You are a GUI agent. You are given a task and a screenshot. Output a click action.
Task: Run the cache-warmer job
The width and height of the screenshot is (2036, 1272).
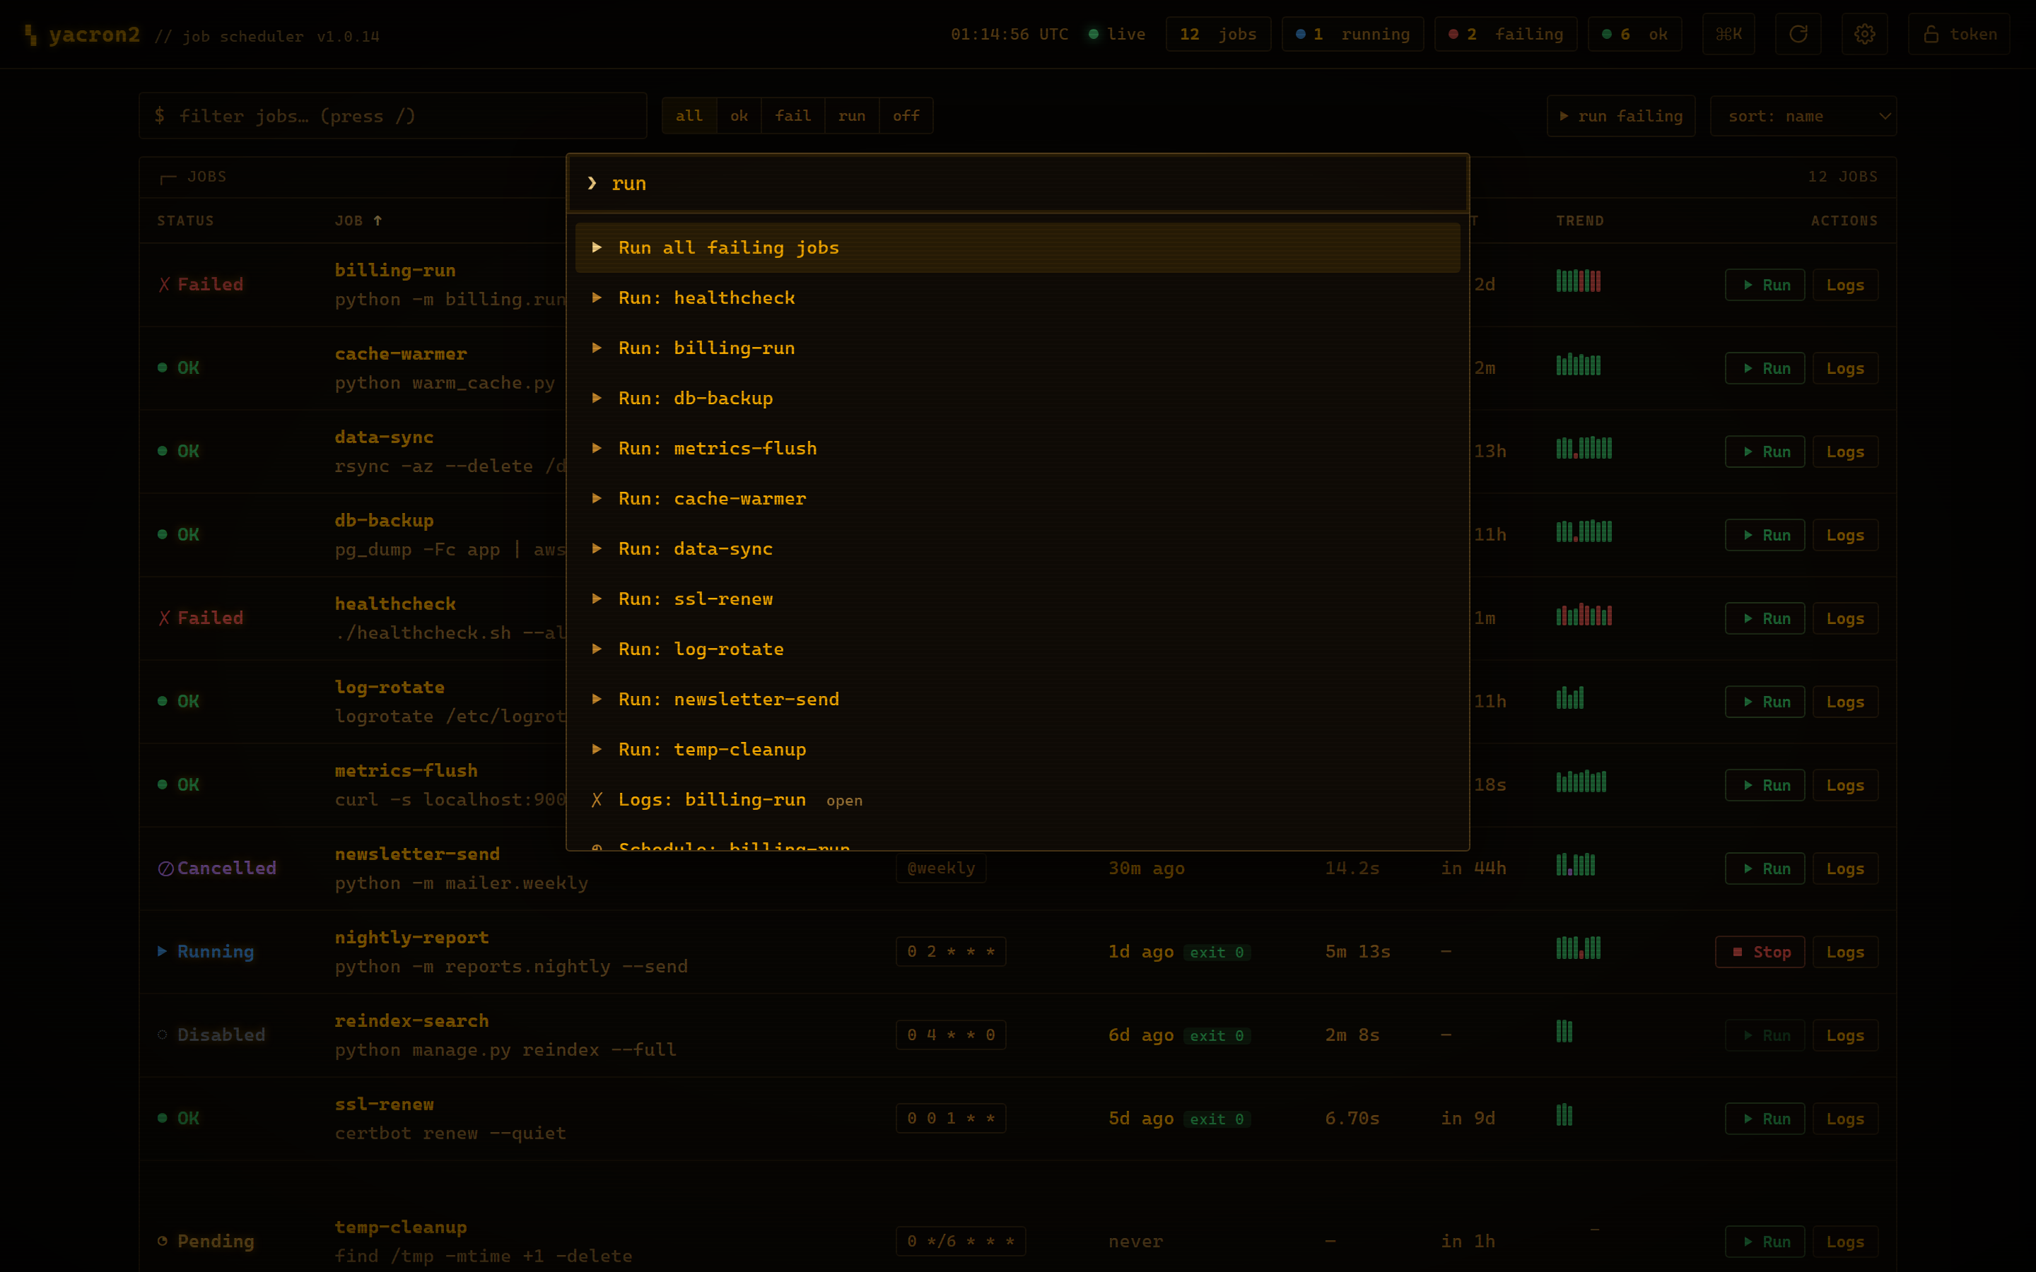pyautogui.click(x=1765, y=368)
